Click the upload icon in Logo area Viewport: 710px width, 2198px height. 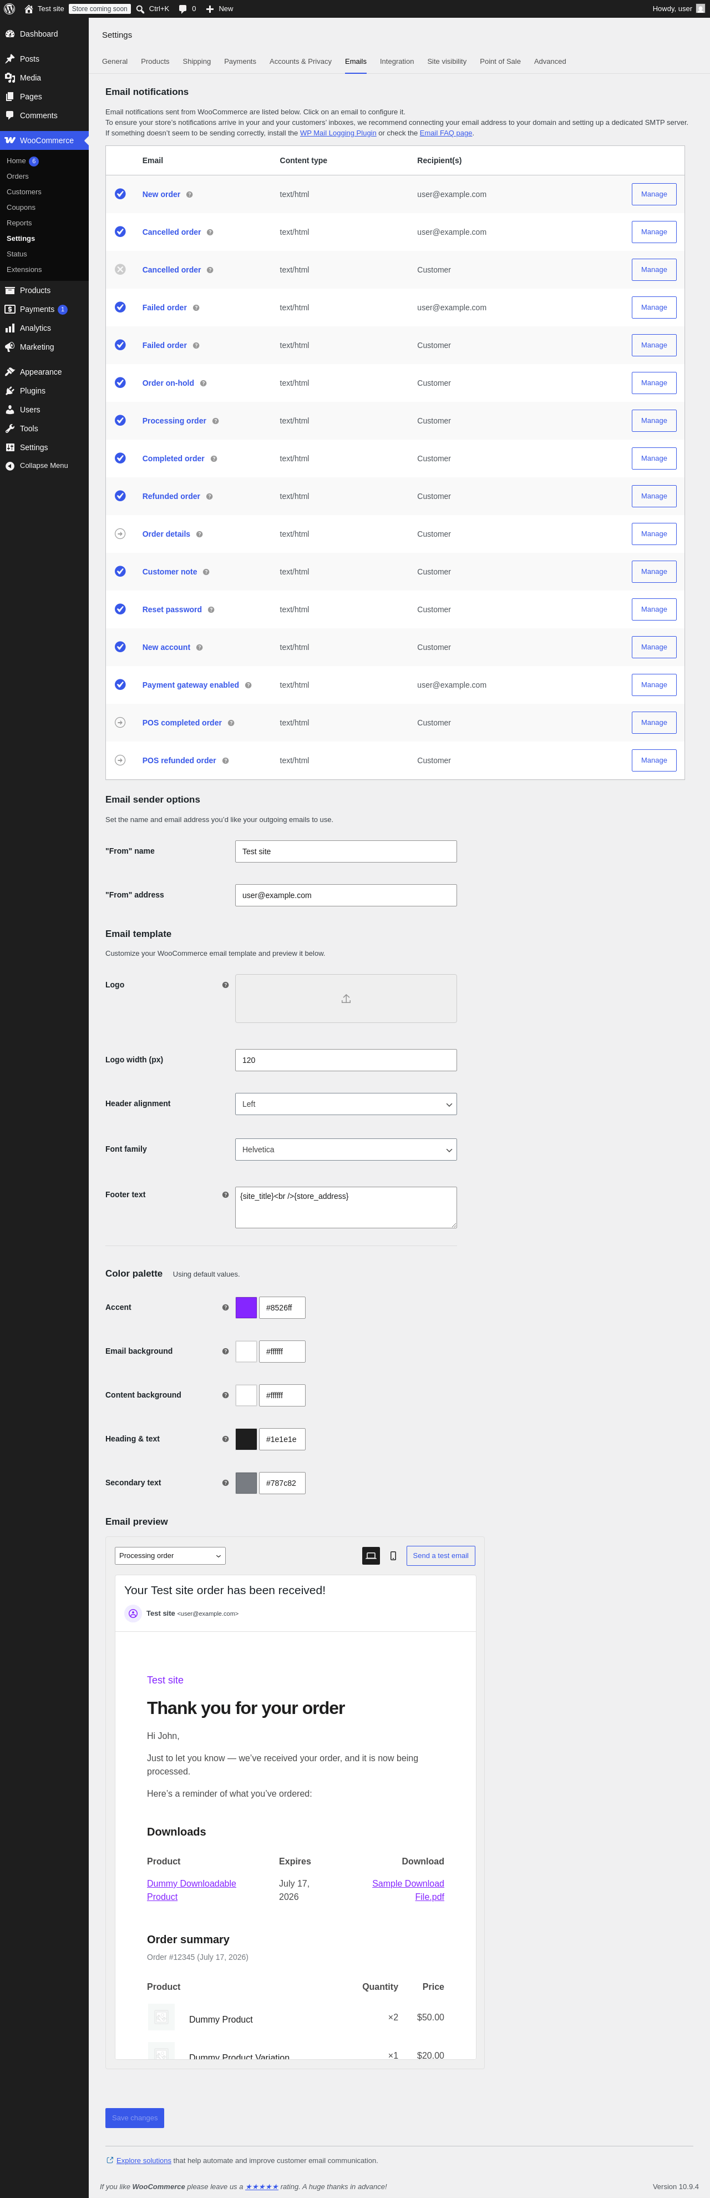click(x=346, y=999)
